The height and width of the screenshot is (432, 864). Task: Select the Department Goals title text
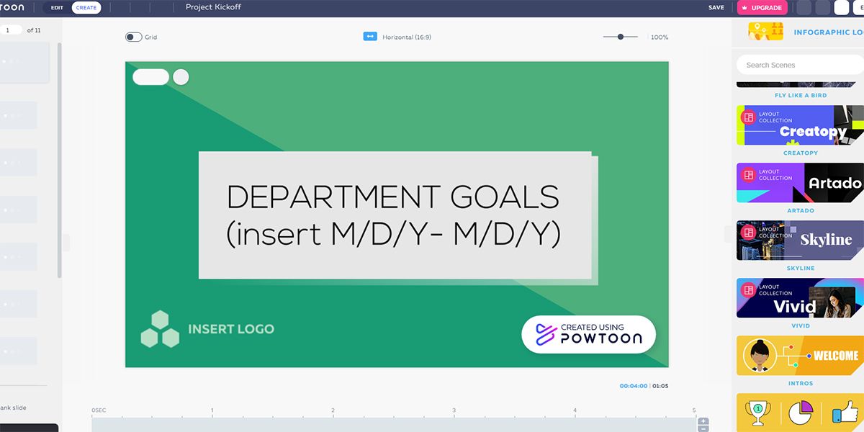[x=393, y=215]
